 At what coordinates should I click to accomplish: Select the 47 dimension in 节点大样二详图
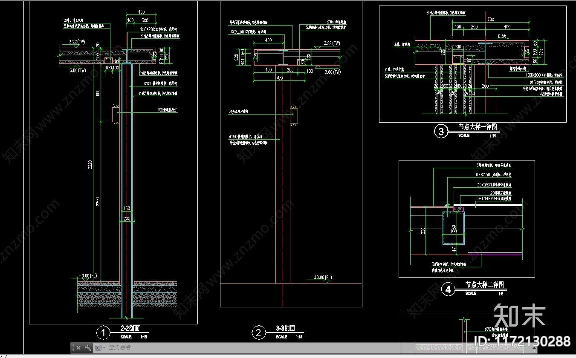pyautogui.click(x=454, y=250)
